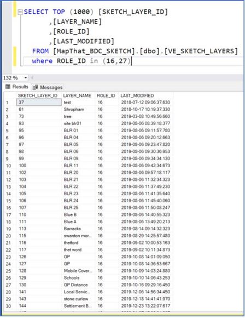Click the 'BLR 09' cell
The height and width of the screenshot is (318, 245).
[x=78, y=158]
